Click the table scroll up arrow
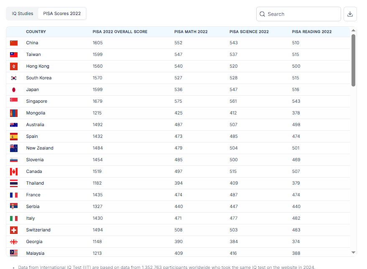Viewport: 367px width, 269px height. (x=354, y=30)
